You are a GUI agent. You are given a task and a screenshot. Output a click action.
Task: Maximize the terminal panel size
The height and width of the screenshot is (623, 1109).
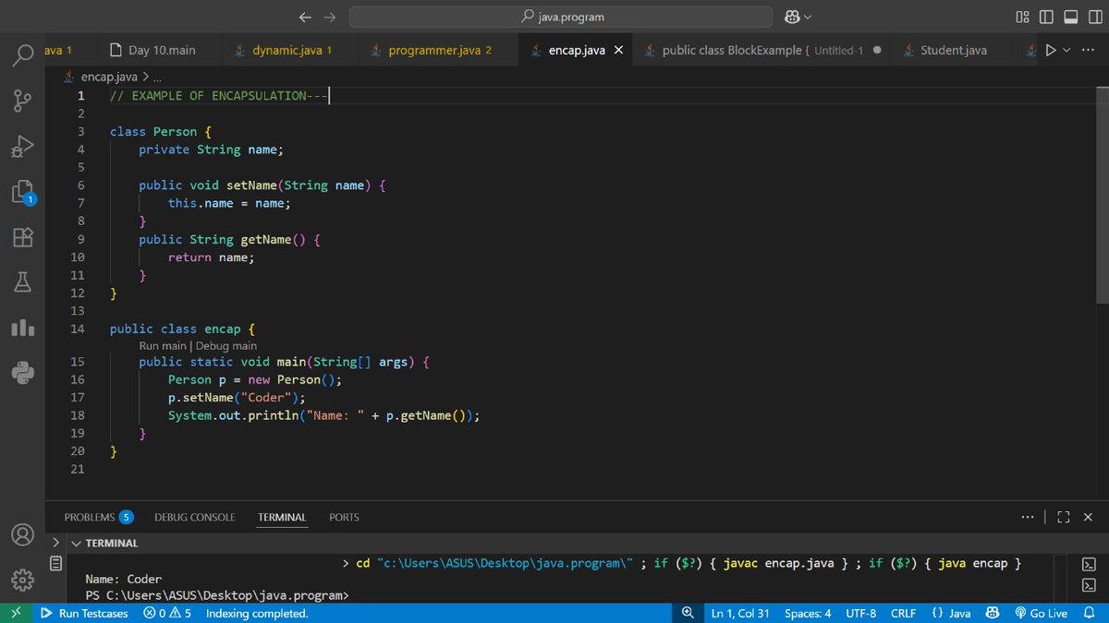1062,517
